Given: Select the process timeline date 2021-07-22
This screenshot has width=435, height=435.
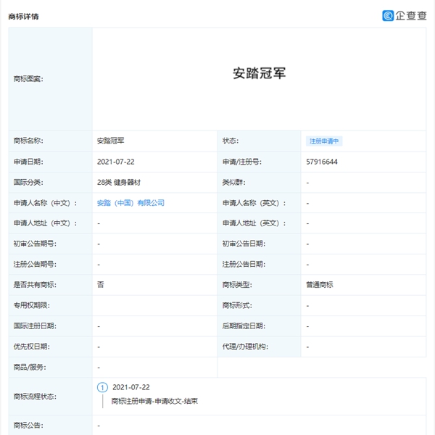Looking at the screenshot, I should (x=131, y=387).
